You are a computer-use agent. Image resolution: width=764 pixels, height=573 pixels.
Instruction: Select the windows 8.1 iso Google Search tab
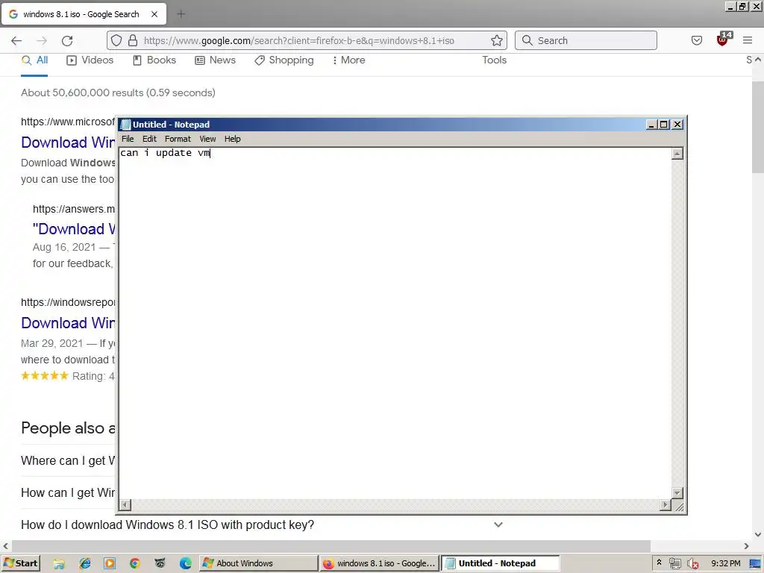coord(84,14)
